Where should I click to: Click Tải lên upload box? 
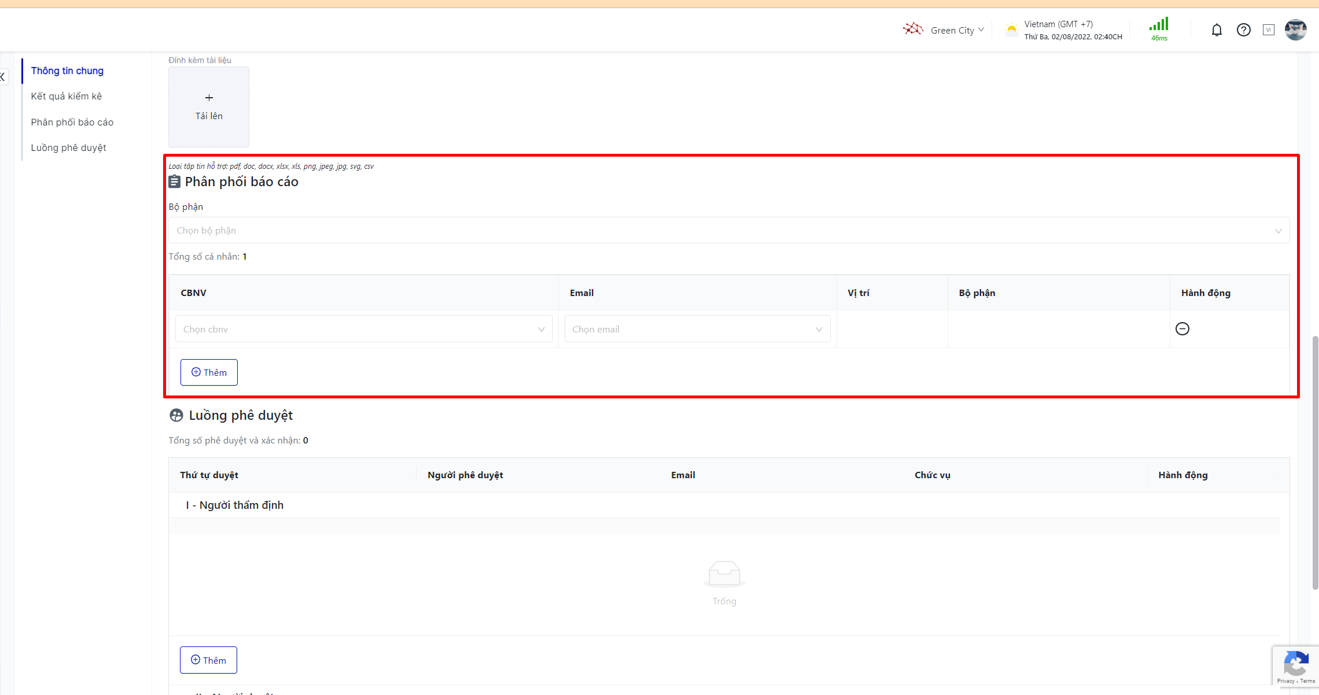pyautogui.click(x=209, y=107)
